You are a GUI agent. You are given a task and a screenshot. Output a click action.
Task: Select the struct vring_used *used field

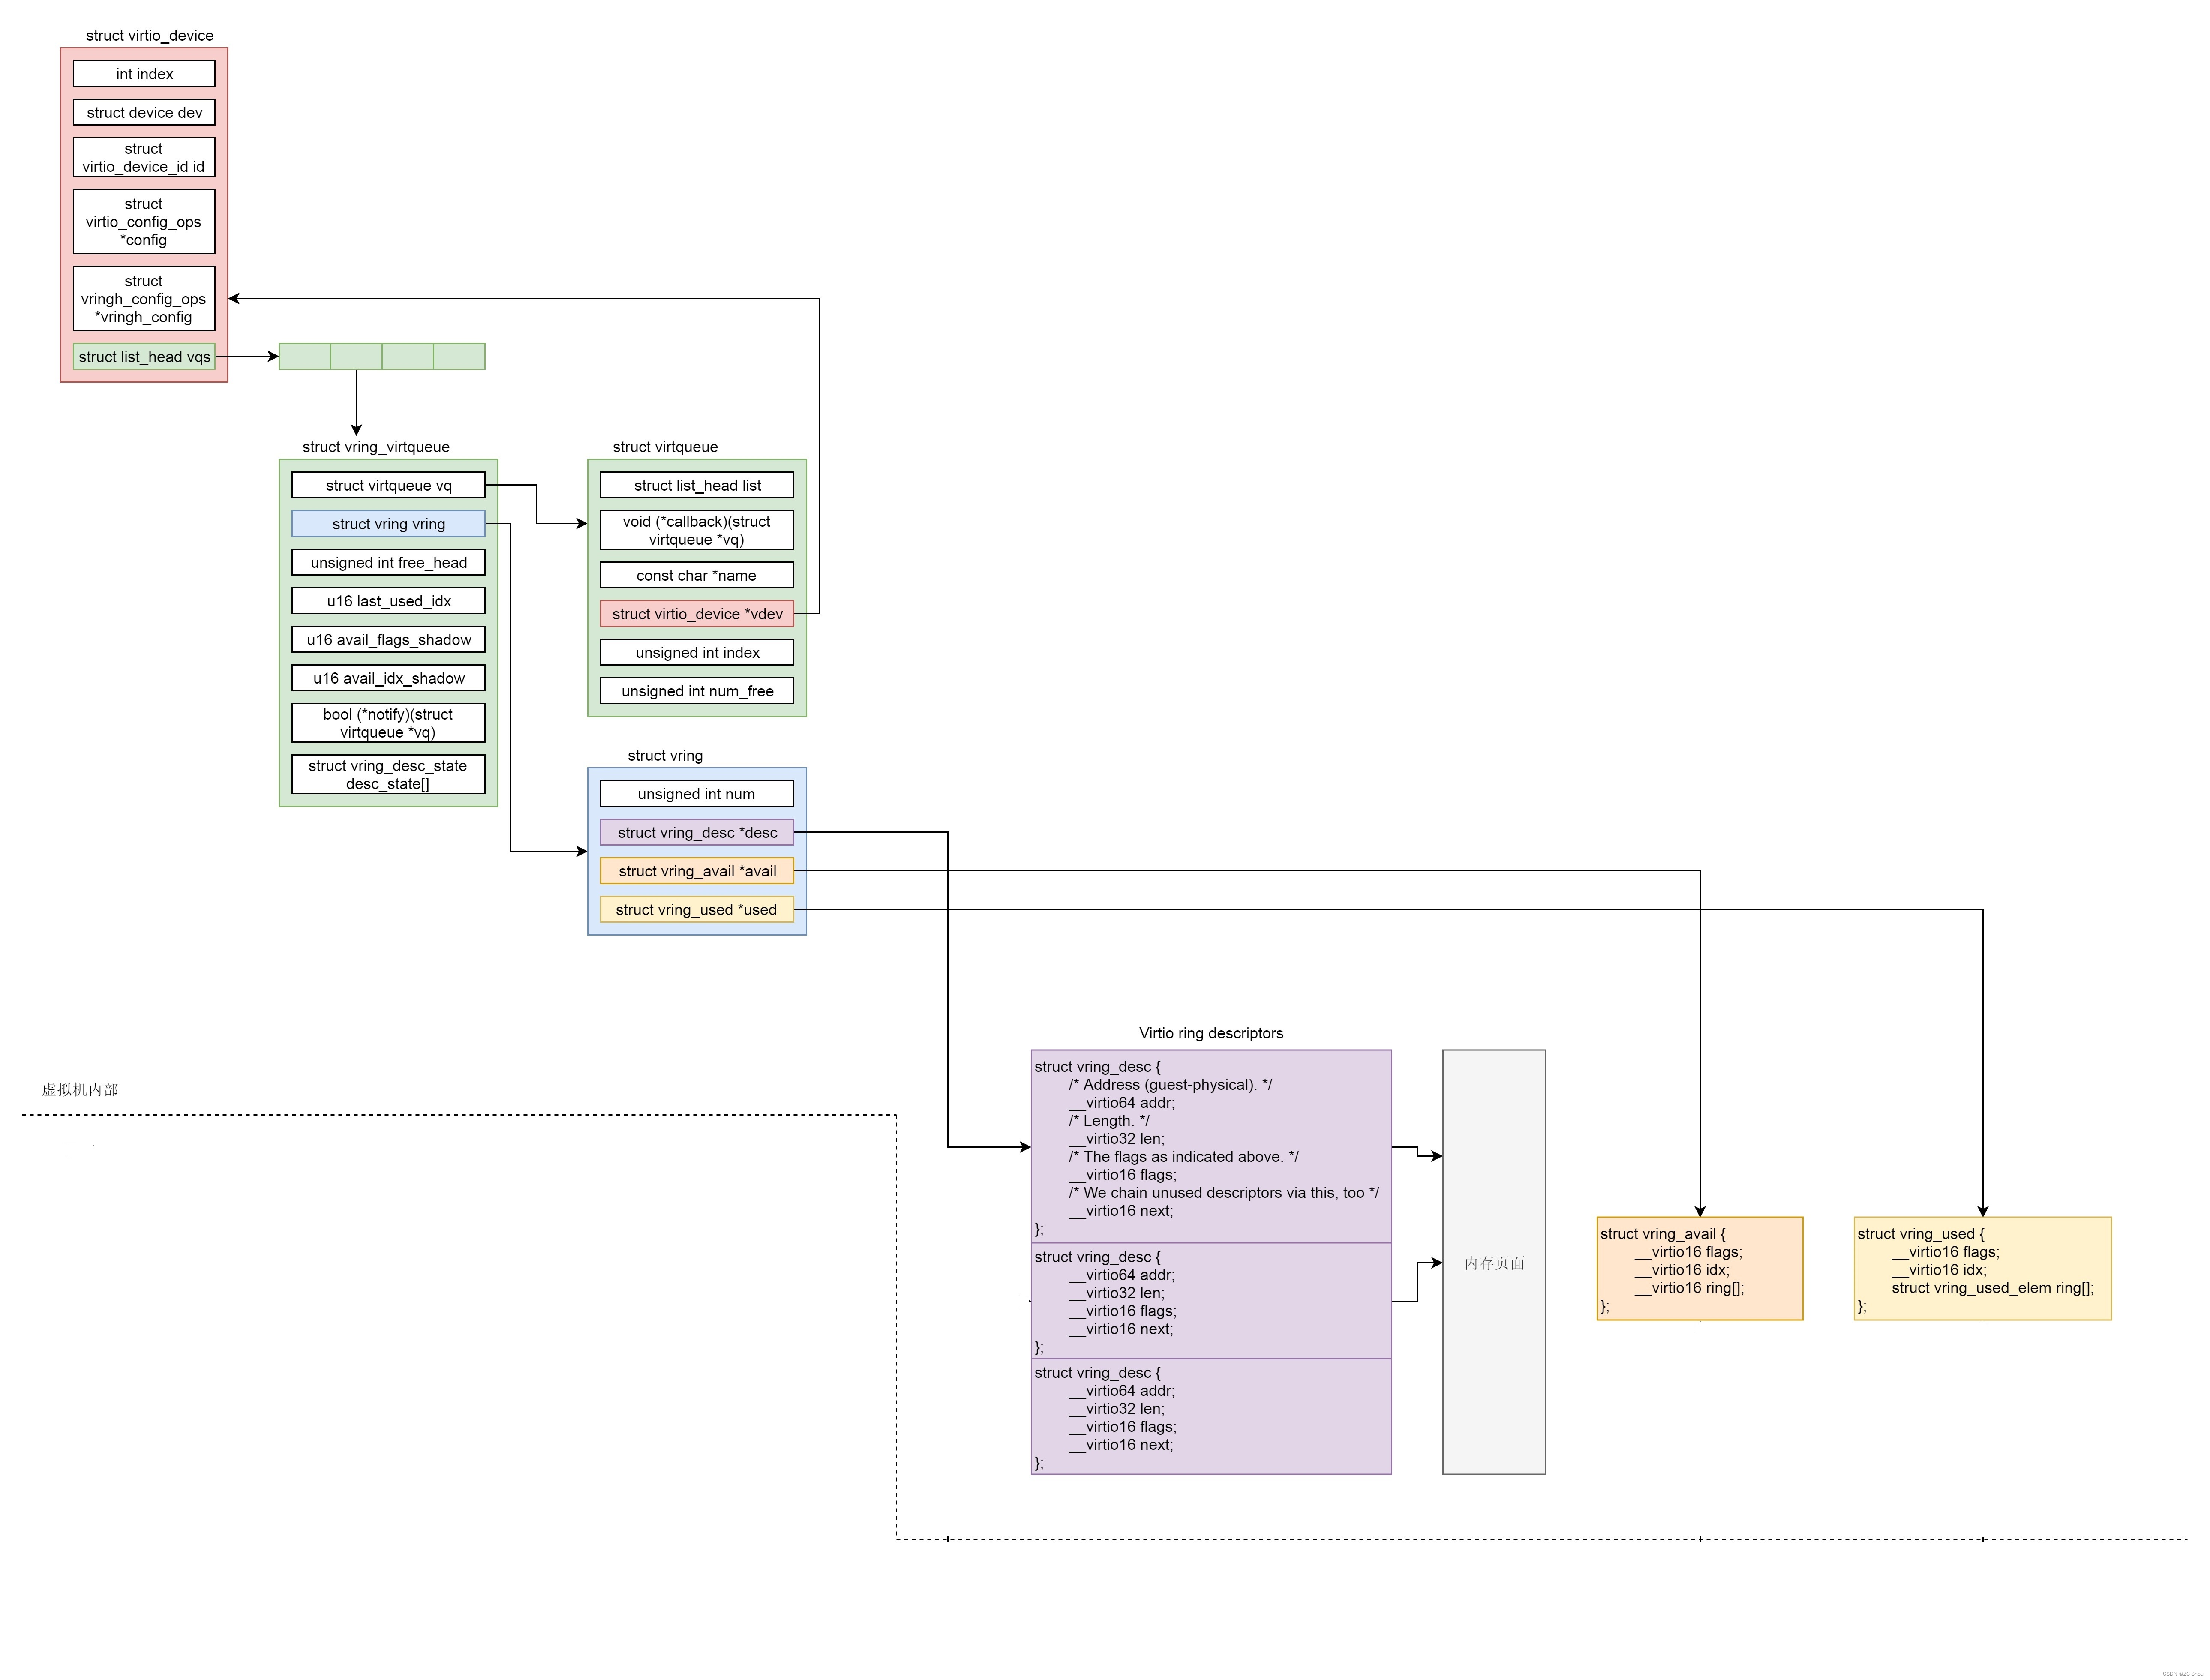coord(696,909)
